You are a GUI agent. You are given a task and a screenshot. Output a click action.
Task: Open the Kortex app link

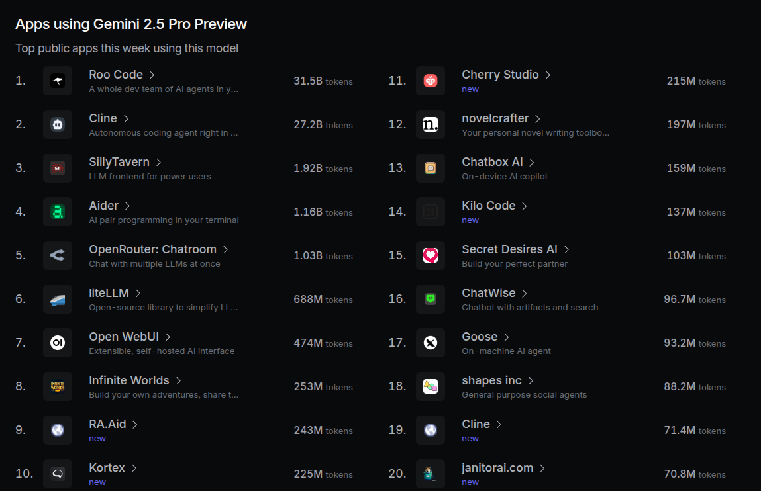click(107, 468)
